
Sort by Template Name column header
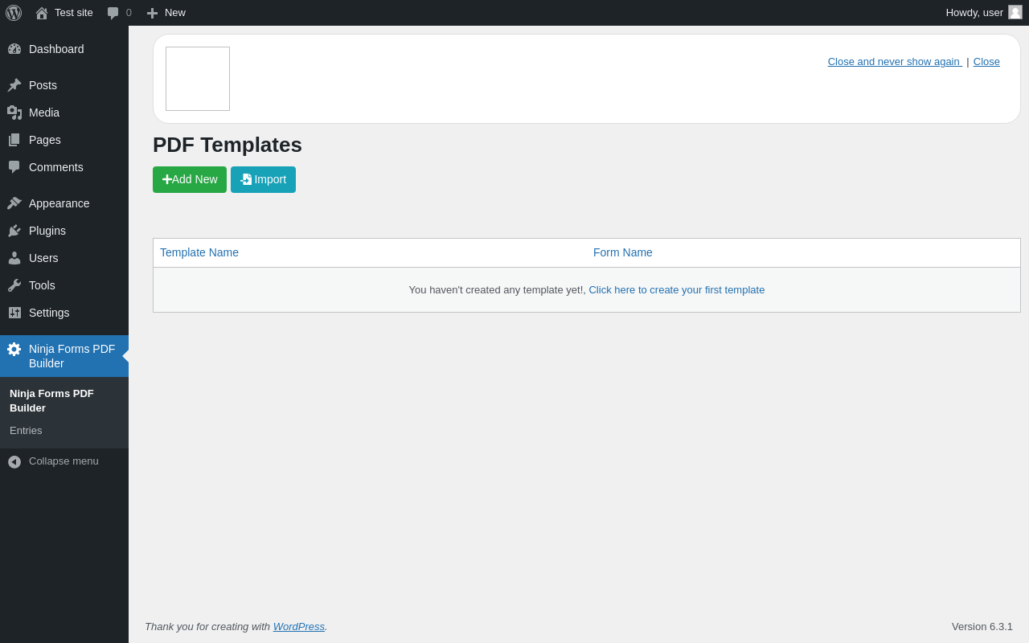[199, 252]
